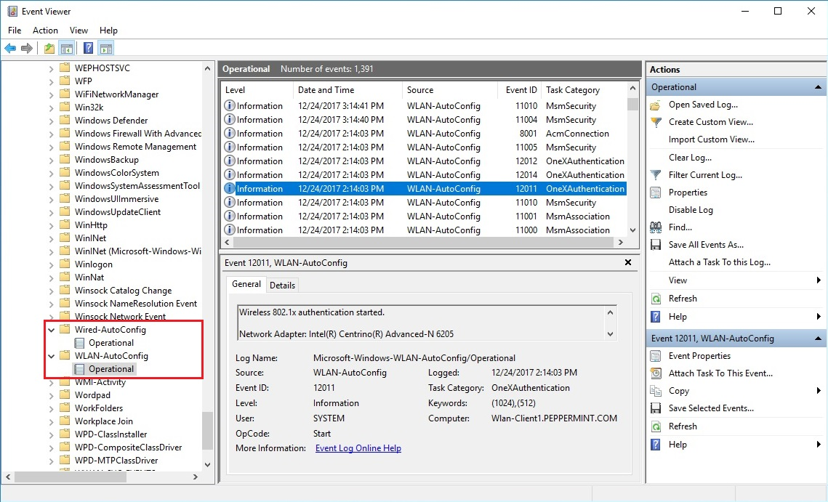Click the Find binoculars icon
Viewport: 828px width, 502px height.
click(656, 227)
